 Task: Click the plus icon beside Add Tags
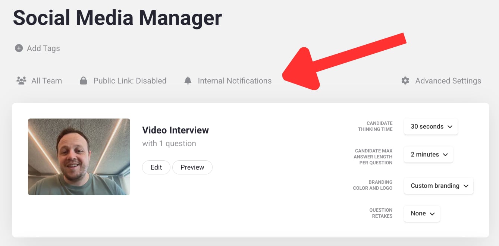19,48
